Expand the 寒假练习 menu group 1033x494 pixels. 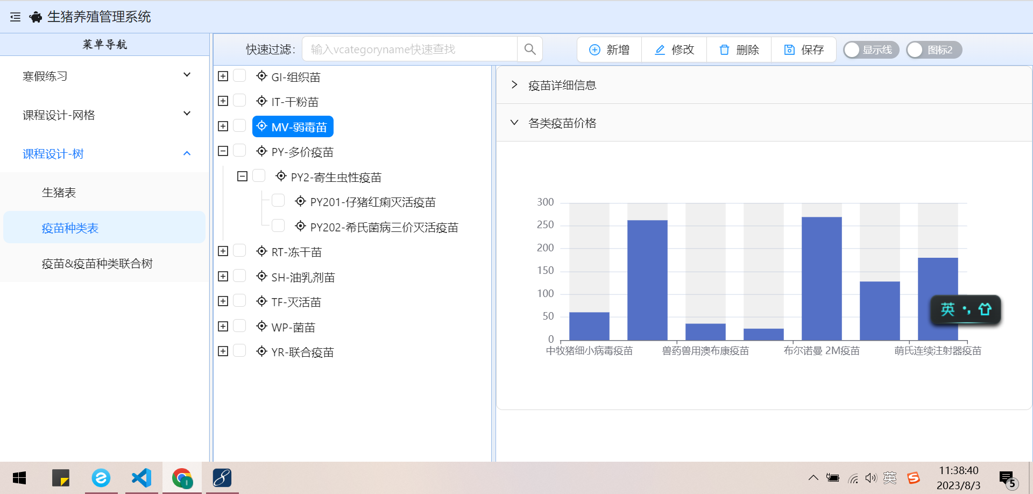105,76
